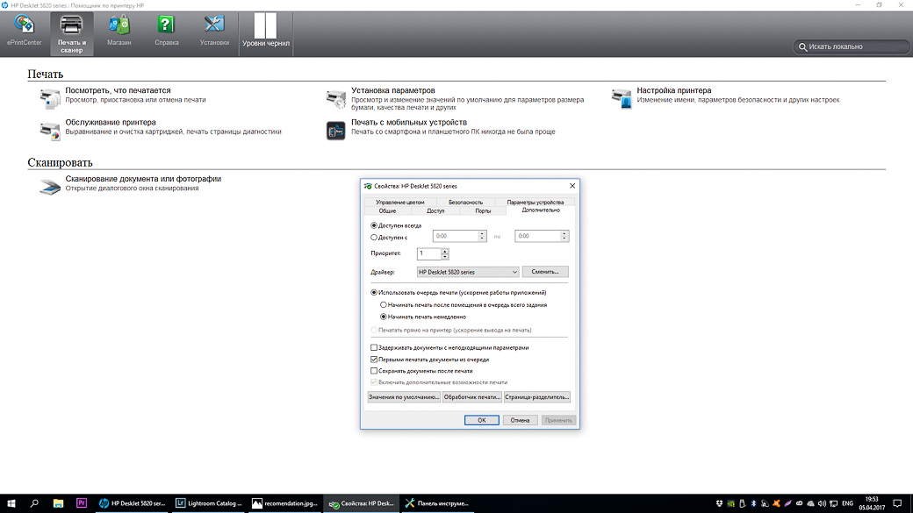The height and width of the screenshot is (513, 913).
Task: Select the Печать и сканер toolbar section
Action: click(72, 33)
